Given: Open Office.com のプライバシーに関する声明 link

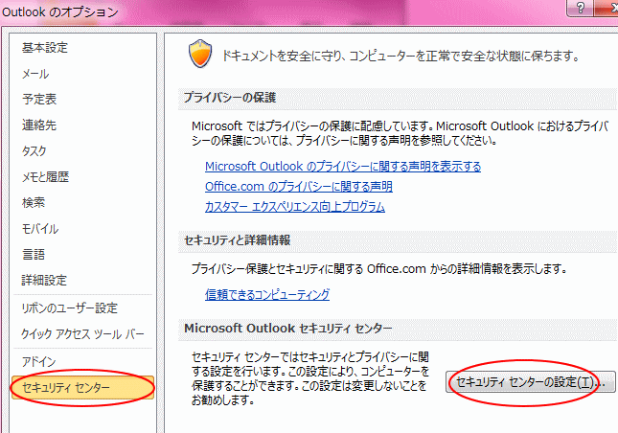Looking at the screenshot, I should tap(299, 187).
